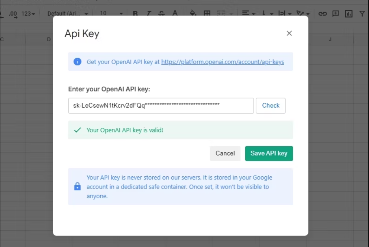Click the insert link icon

(323, 14)
